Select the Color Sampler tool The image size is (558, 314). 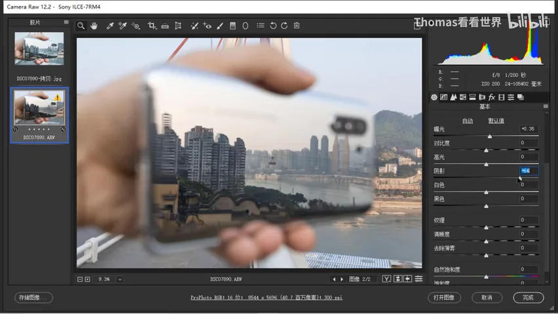(122, 26)
